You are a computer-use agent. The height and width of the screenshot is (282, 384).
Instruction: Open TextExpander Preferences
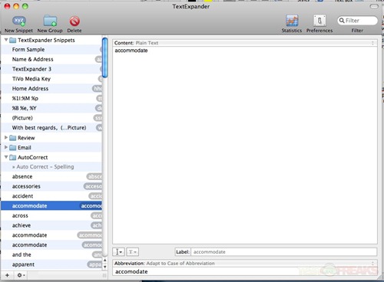319,25
